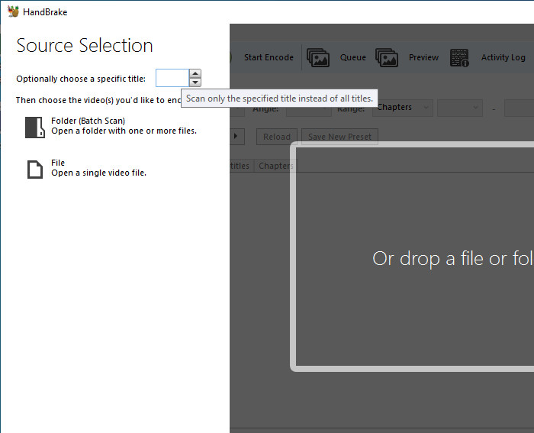Switch to the Subtitles tab
The width and height of the screenshot is (534, 433).
coord(240,166)
